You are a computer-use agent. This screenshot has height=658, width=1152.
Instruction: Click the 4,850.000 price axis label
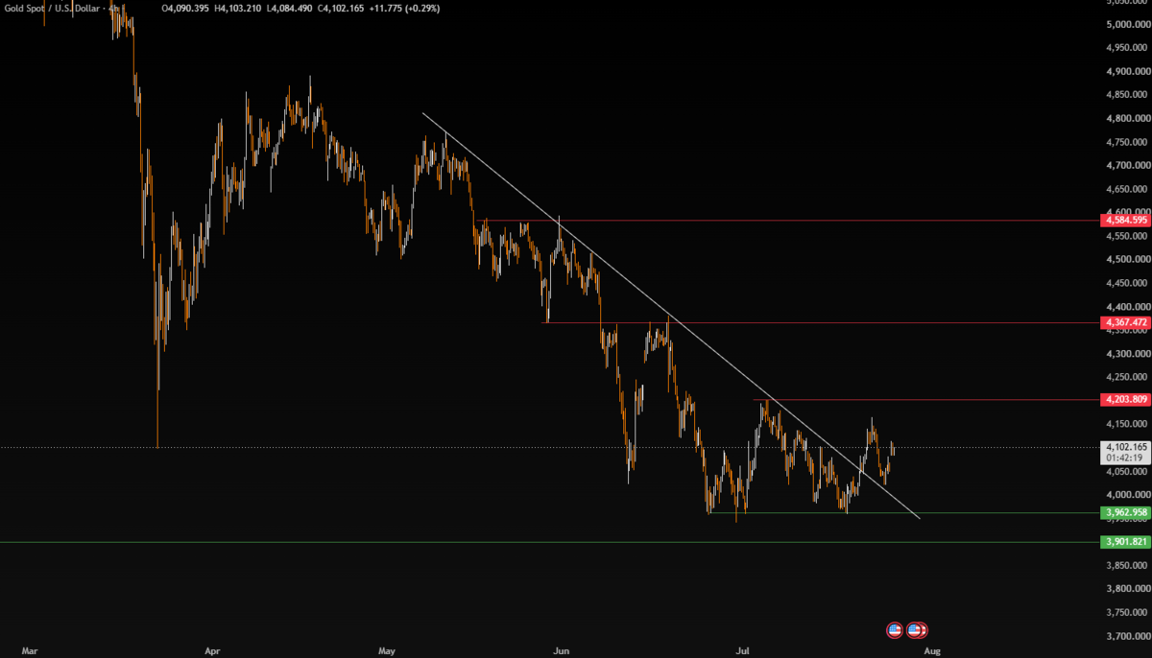(1127, 95)
